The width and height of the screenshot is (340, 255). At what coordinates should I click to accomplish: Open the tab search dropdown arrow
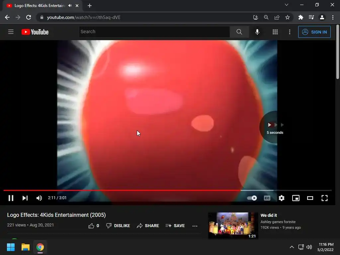[x=287, y=5]
